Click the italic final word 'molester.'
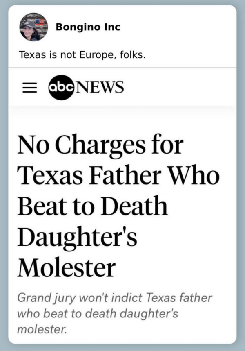 pos(42,329)
